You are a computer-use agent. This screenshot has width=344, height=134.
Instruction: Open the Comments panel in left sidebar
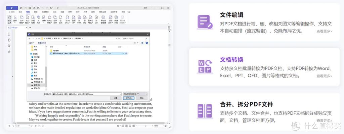click(9, 46)
